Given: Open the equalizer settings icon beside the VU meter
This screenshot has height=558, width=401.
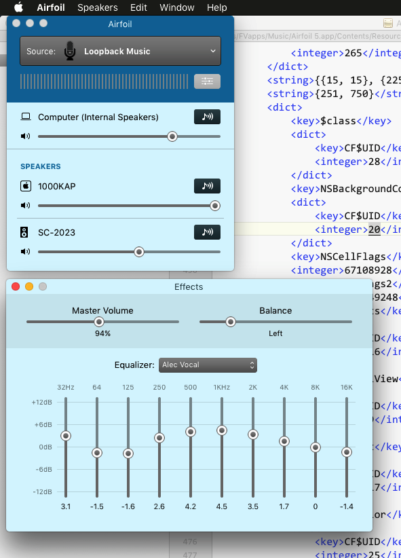Looking at the screenshot, I should 207,81.
